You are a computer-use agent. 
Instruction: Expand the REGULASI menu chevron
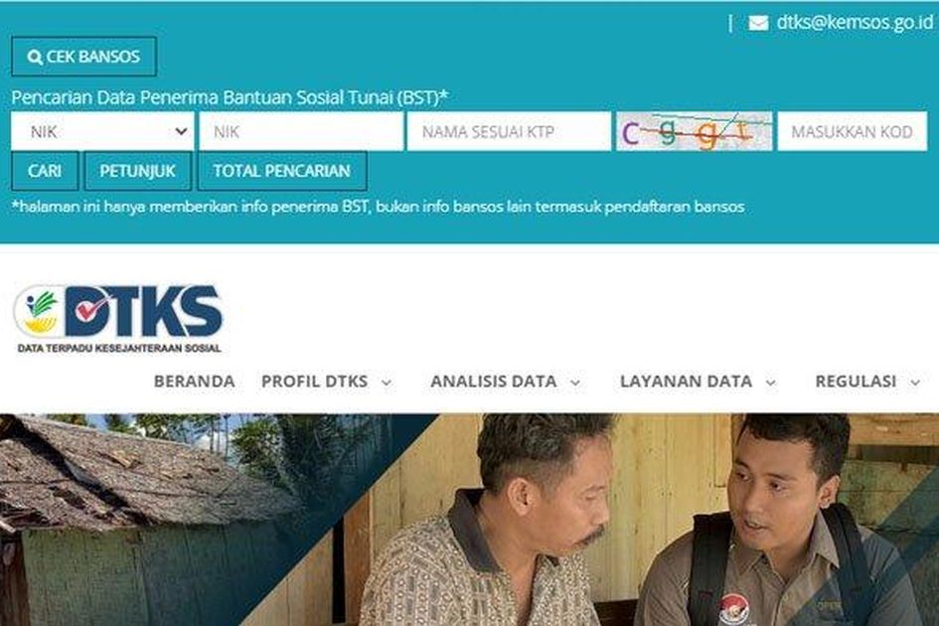point(915,383)
